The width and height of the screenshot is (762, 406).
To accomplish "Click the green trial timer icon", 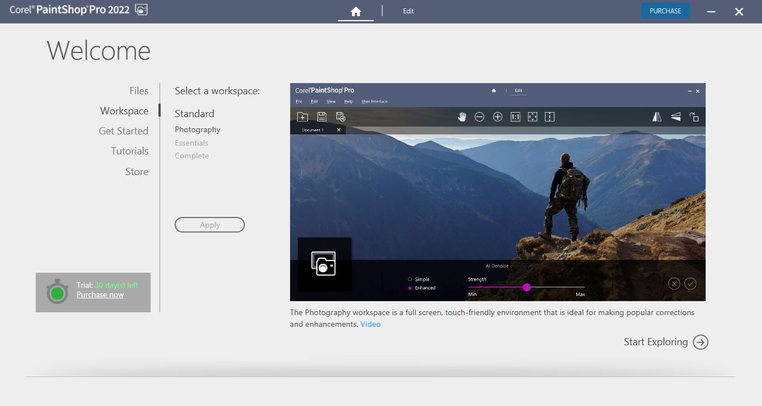I will click(57, 292).
